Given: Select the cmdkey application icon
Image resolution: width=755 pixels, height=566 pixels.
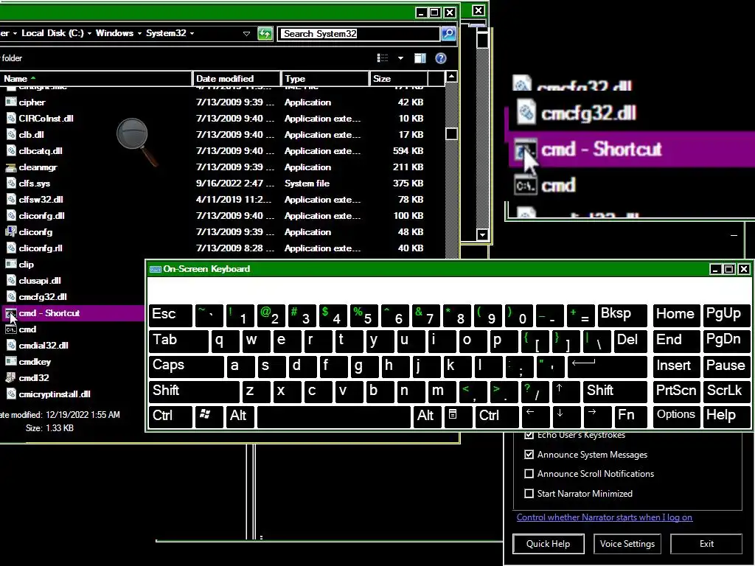Looking at the screenshot, I should (x=10, y=361).
